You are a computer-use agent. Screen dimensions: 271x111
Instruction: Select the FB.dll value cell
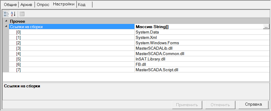(x=202, y=64)
